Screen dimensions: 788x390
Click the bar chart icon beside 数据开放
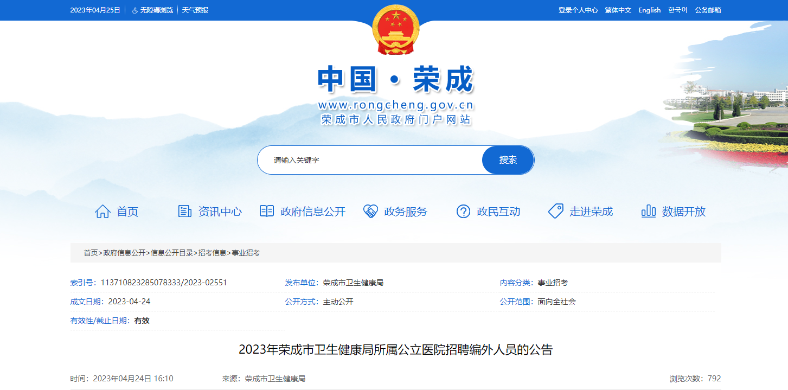[649, 212]
